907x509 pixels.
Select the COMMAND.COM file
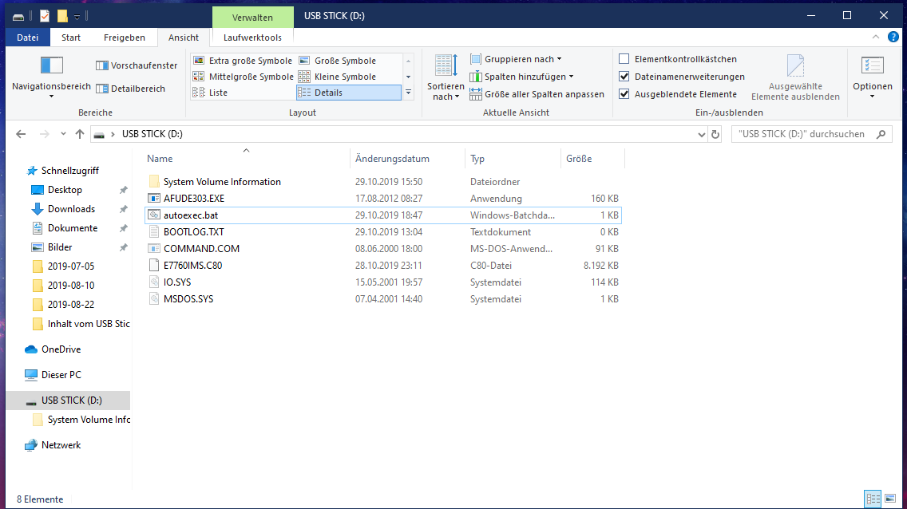pyautogui.click(x=383, y=248)
